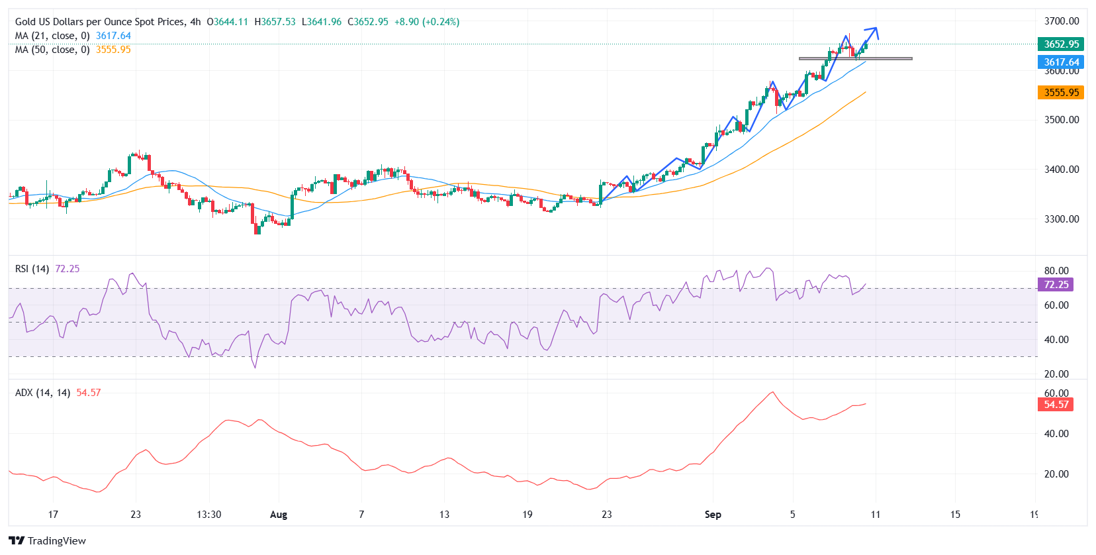Click the blue 3617.64 MA price tag

tap(1060, 62)
